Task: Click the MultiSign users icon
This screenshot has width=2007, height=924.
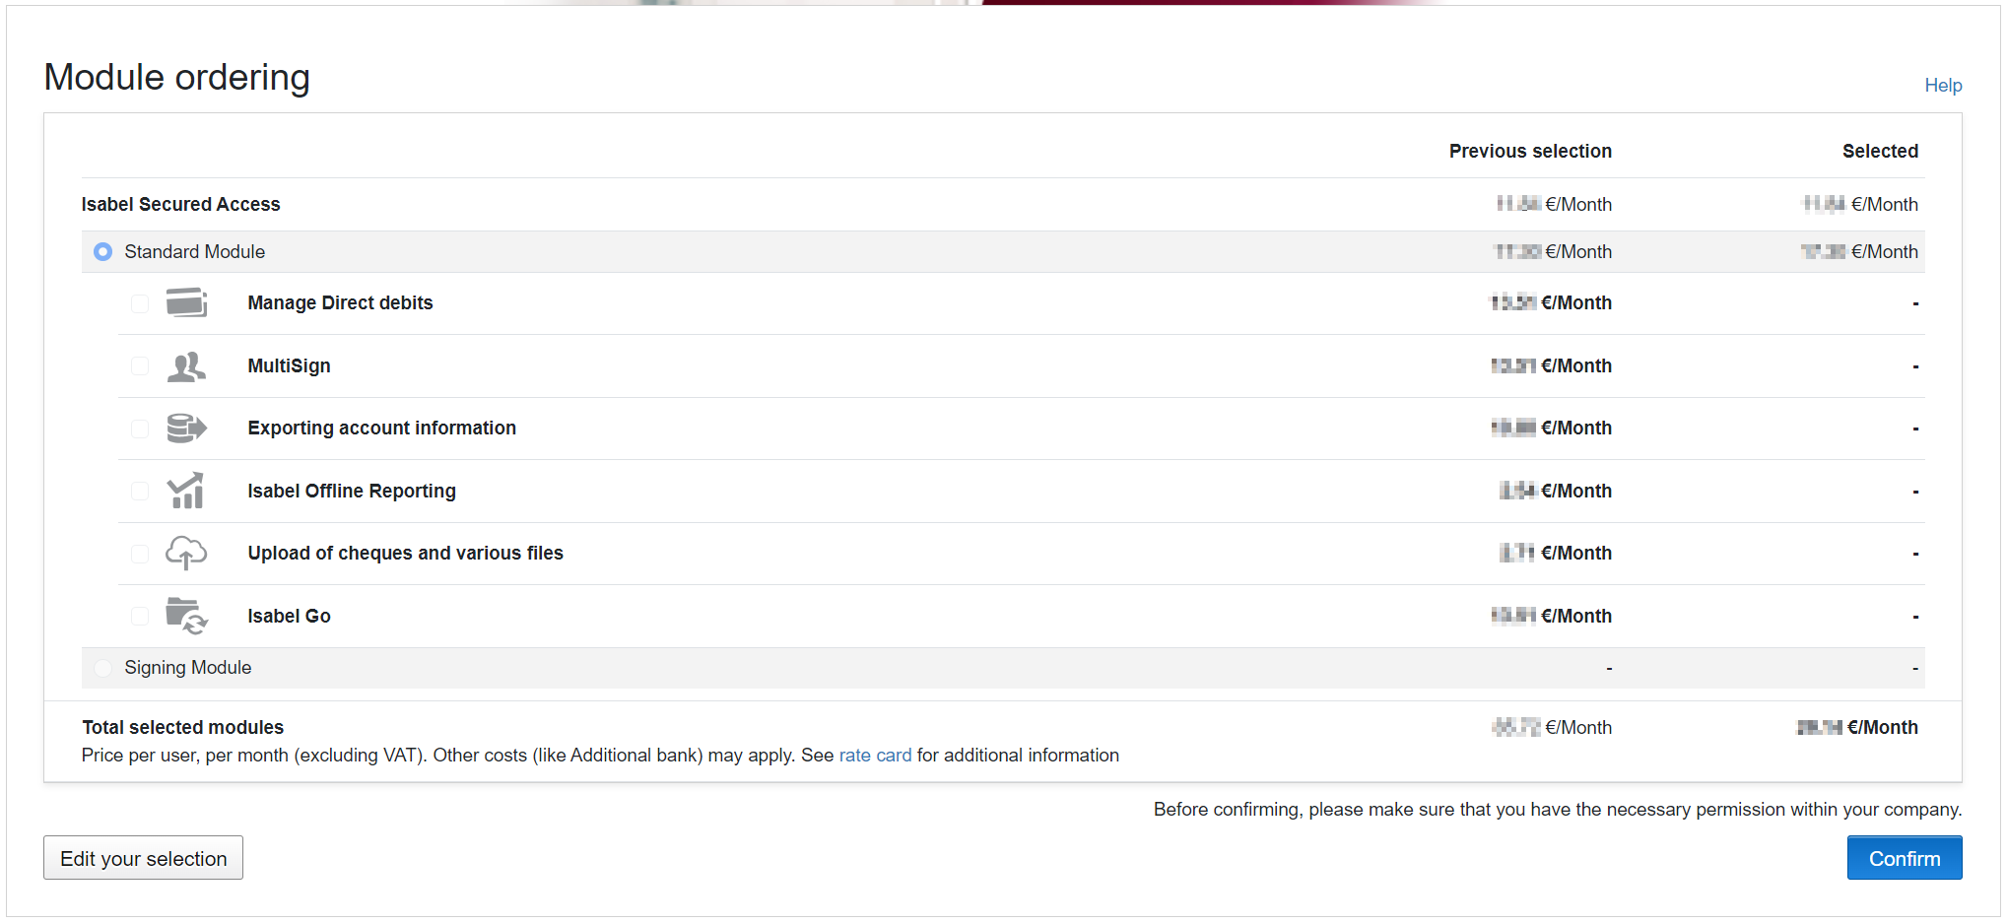Action: (x=186, y=365)
